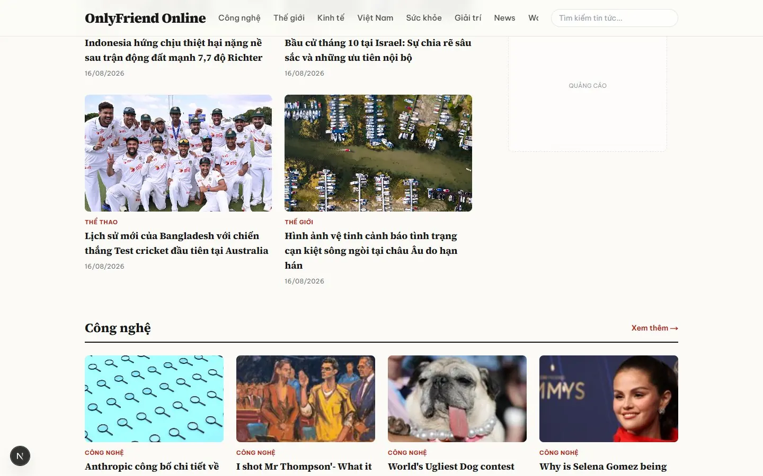
Task: Open the World's Ugliest Dog contest headline
Action: coord(451,466)
